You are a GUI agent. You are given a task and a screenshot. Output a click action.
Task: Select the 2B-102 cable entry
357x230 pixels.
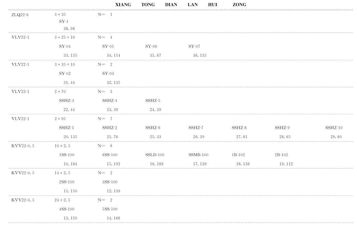(281, 155)
